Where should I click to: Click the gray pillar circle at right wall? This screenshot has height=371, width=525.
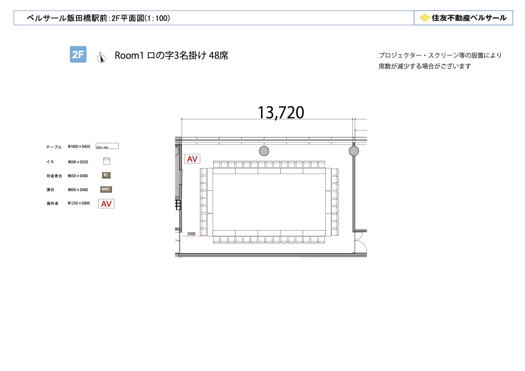(x=354, y=151)
